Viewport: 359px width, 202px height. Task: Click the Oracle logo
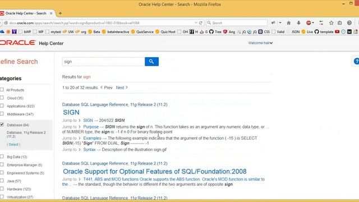pos(17,43)
